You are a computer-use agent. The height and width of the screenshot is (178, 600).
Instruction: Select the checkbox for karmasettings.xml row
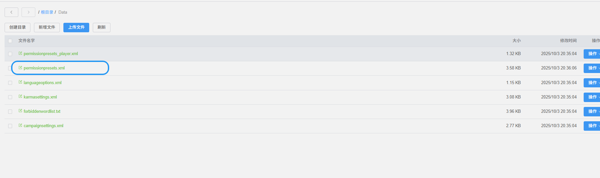pyautogui.click(x=10, y=97)
